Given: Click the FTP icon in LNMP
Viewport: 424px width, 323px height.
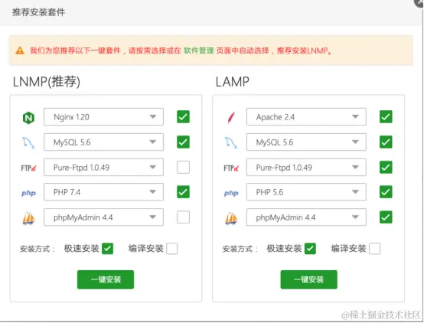Looking at the screenshot, I should [28, 168].
